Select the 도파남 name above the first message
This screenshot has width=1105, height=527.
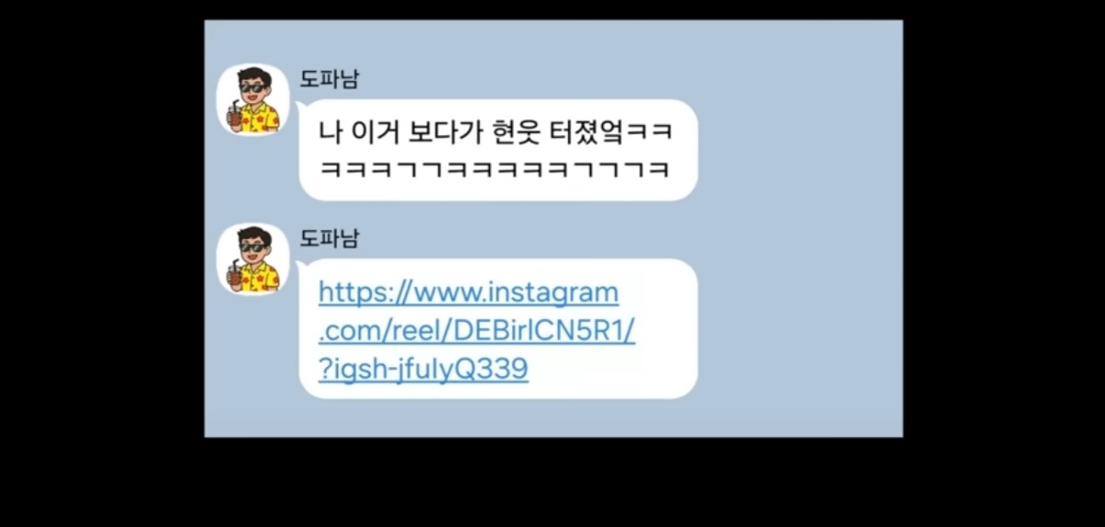click(x=330, y=79)
